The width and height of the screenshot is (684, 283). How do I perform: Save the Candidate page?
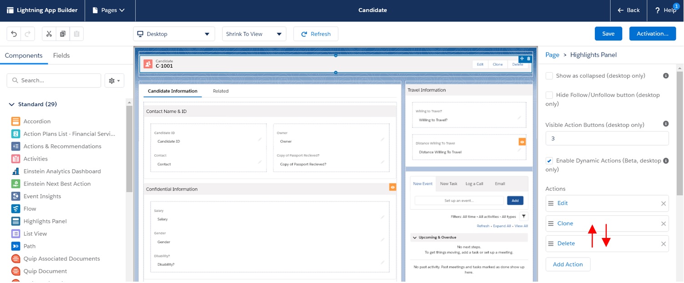coord(608,33)
